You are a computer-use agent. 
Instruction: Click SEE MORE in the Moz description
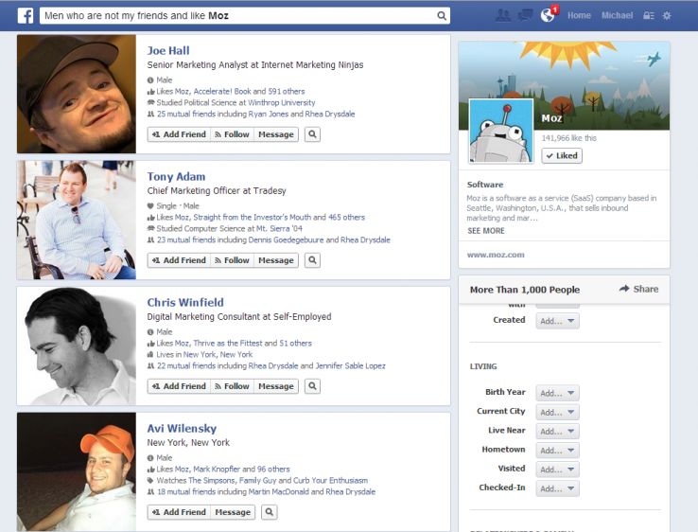coord(486,231)
